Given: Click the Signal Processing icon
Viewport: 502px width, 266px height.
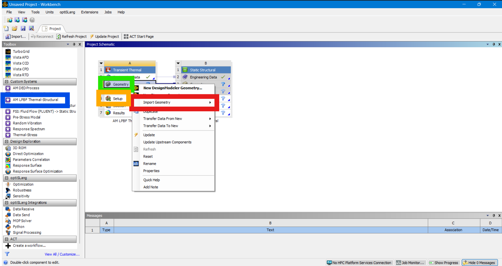Looking at the screenshot, I should pos(8,233).
